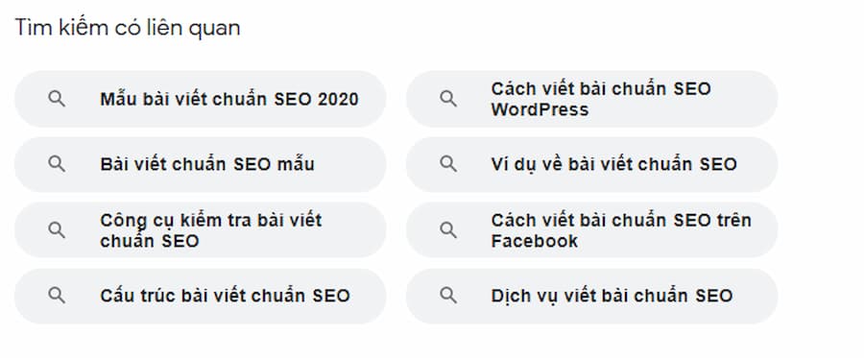
Task: Open Cách viết bài chuẩn SEO trên Facebook
Action: coord(591,230)
